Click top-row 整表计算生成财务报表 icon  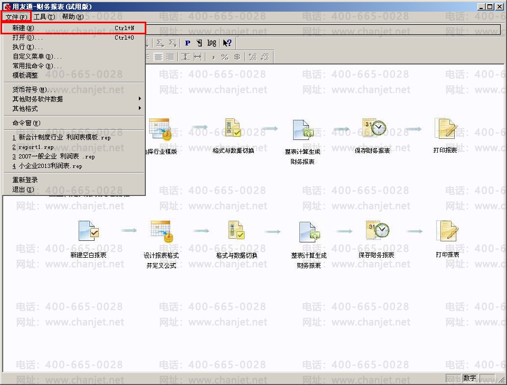click(x=303, y=129)
